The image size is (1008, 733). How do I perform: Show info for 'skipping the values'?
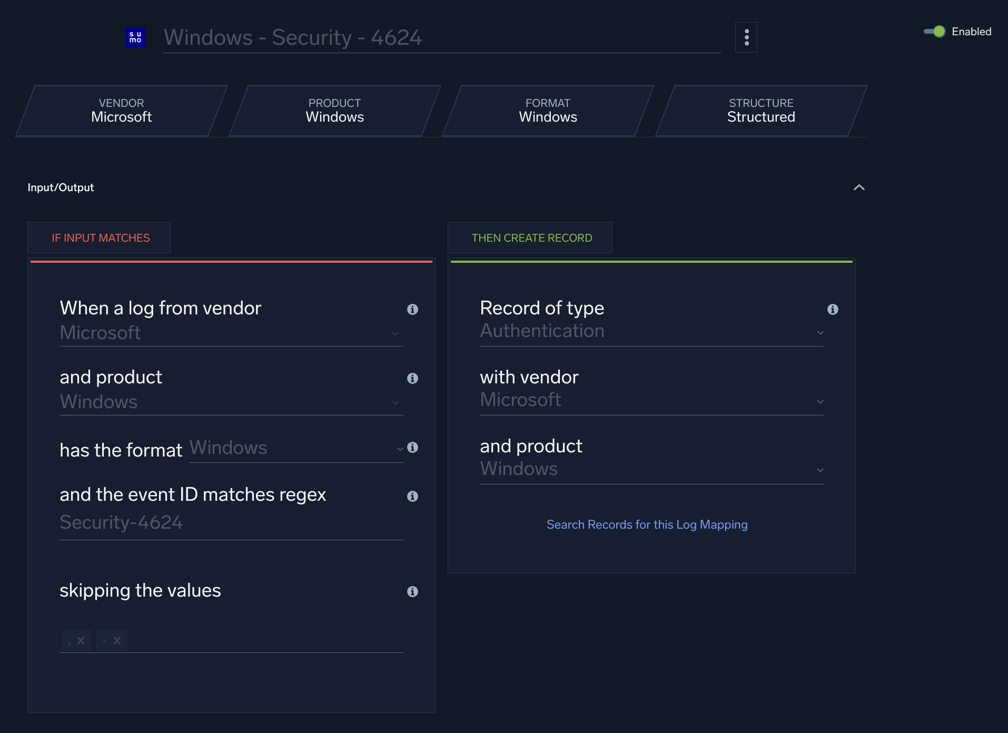tap(412, 592)
